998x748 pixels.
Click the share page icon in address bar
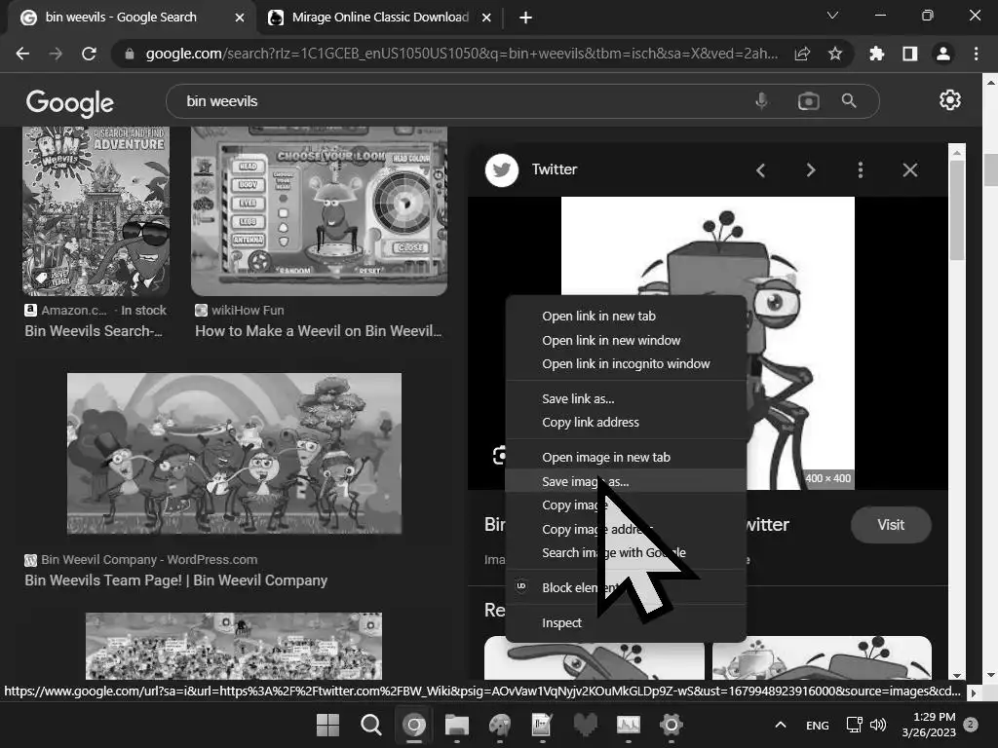tap(803, 55)
